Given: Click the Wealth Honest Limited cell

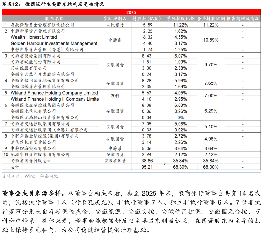Looking at the screenshot, I should (x=34, y=37).
